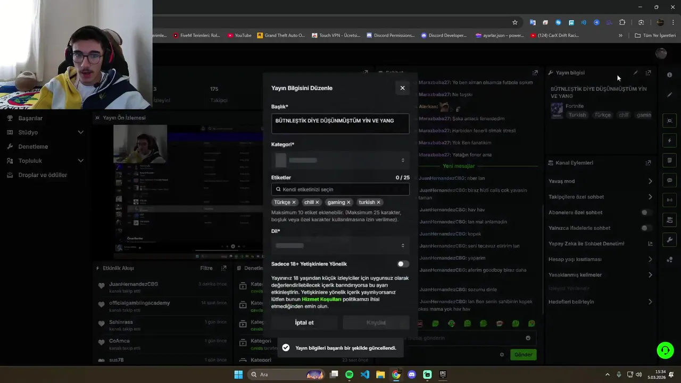
Task: Remove the turkish tag
Action: click(x=378, y=202)
